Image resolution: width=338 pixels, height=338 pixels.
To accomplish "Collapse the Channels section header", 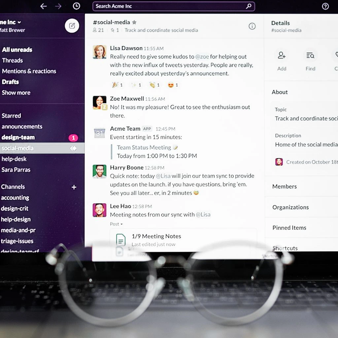I will click(13, 187).
